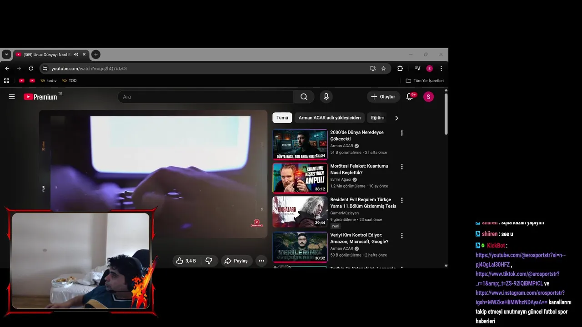
Task: Open the title Resident Evil Requiem Türkçe Yama
Action: pyautogui.click(x=363, y=203)
